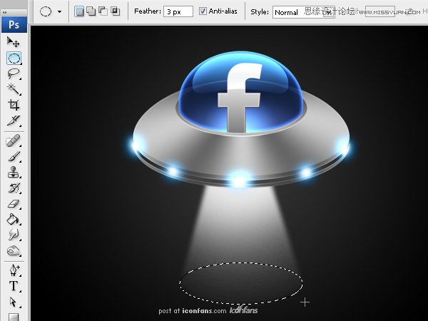Viewport: 428px width, 321px height.
Task: Click the Photoshop Ps logo
Action: 14,24
